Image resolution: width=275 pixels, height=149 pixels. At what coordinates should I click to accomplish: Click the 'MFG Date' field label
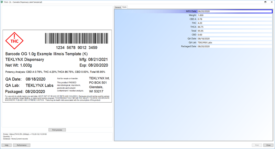(191, 11)
